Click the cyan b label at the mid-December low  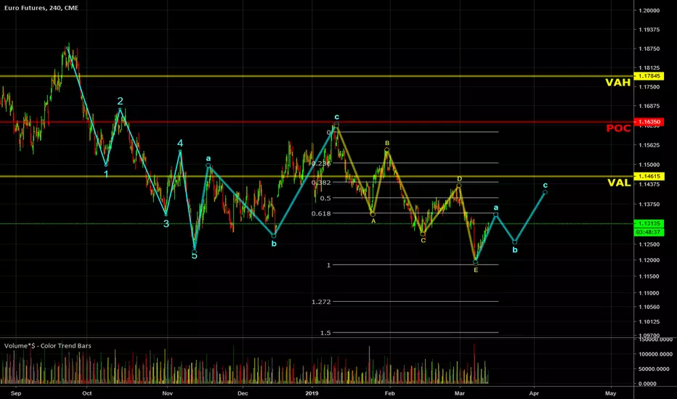coord(274,244)
